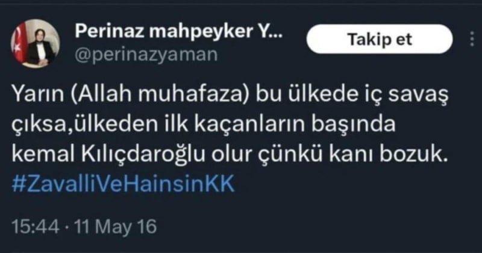Viewport: 482px width, 253px height.
Task: Click the 15:44 timestamp
Action: [35, 227]
